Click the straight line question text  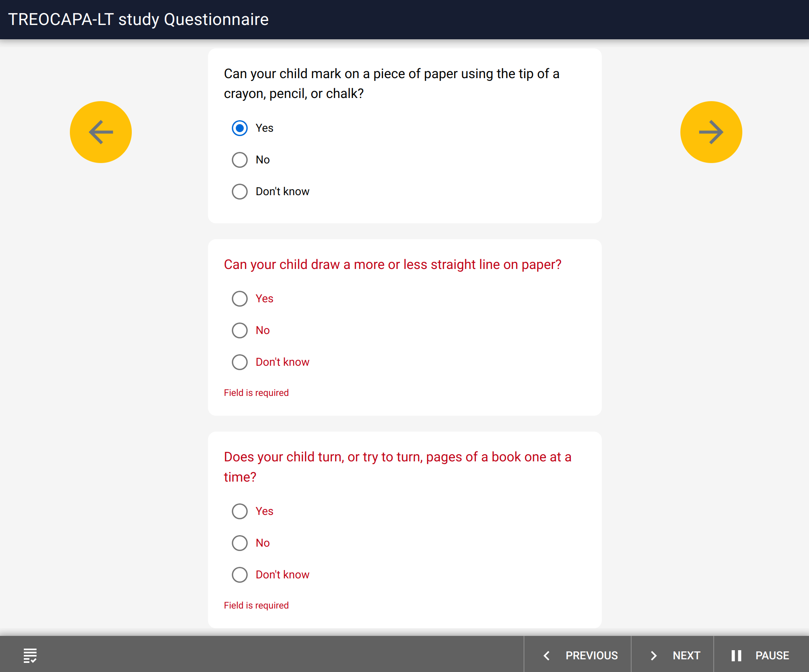coord(393,265)
